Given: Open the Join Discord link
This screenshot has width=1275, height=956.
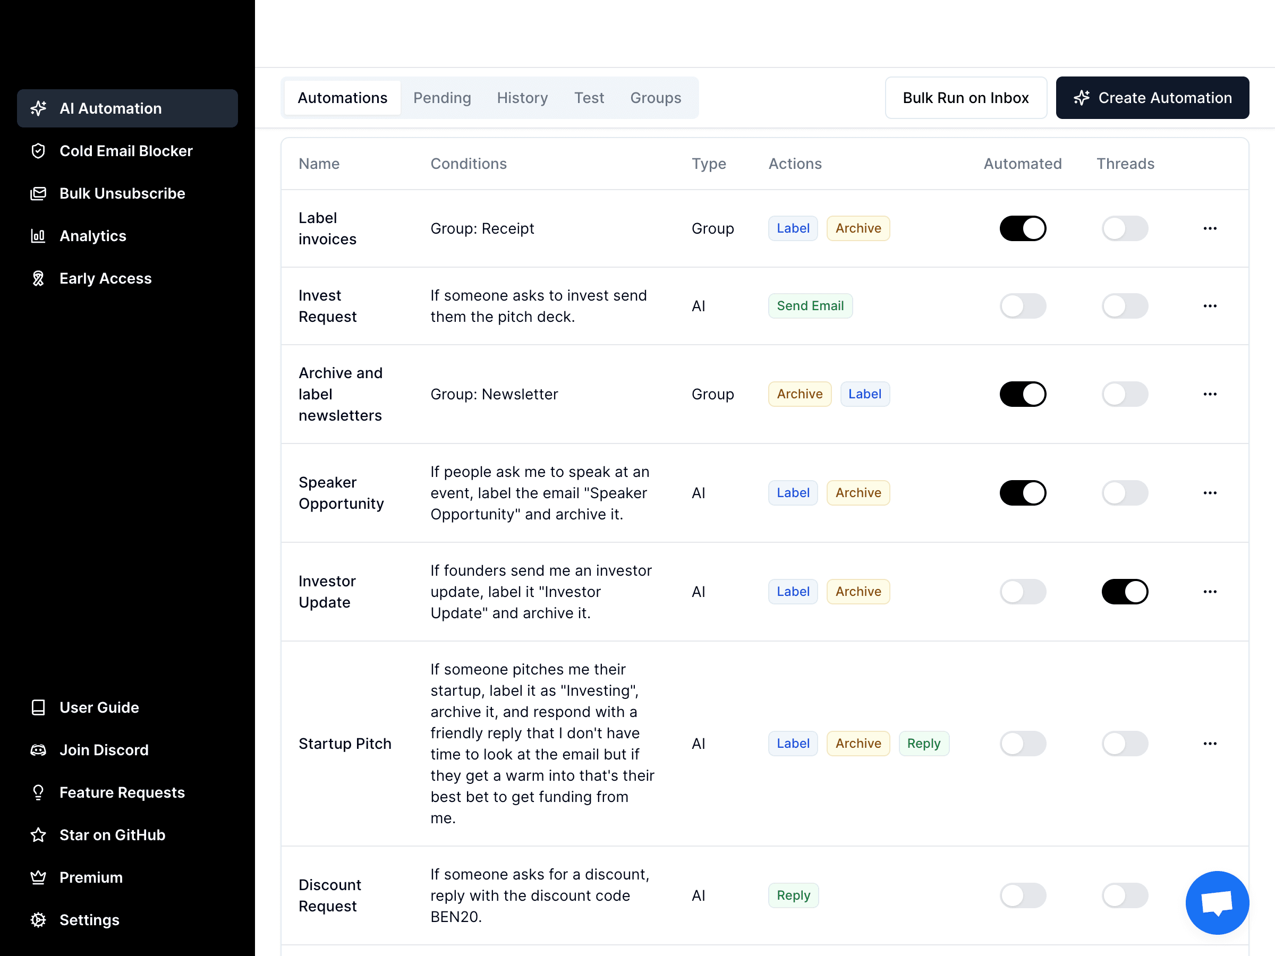Looking at the screenshot, I should point(127,750).
